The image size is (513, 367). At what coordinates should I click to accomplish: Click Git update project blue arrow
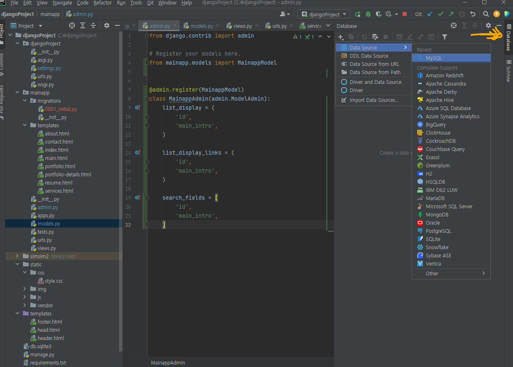coord(430,14)
